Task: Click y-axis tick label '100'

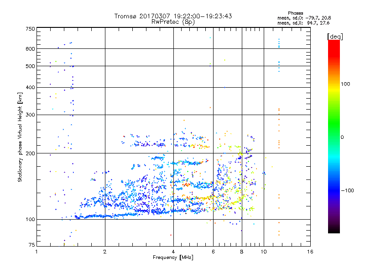Action: (30, 219)
